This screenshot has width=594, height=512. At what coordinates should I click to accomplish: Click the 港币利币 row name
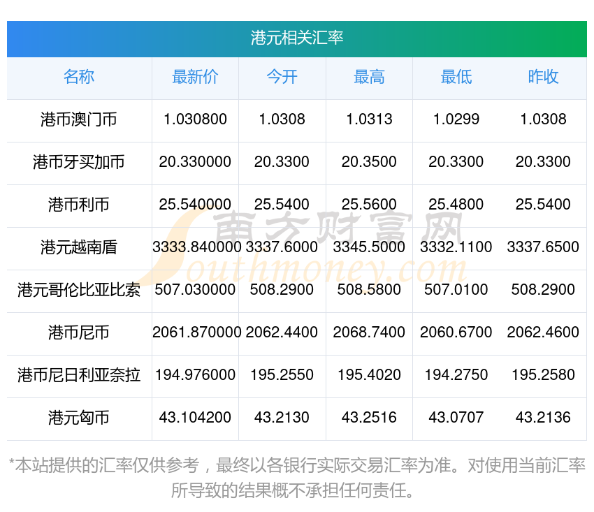(79, 205)
